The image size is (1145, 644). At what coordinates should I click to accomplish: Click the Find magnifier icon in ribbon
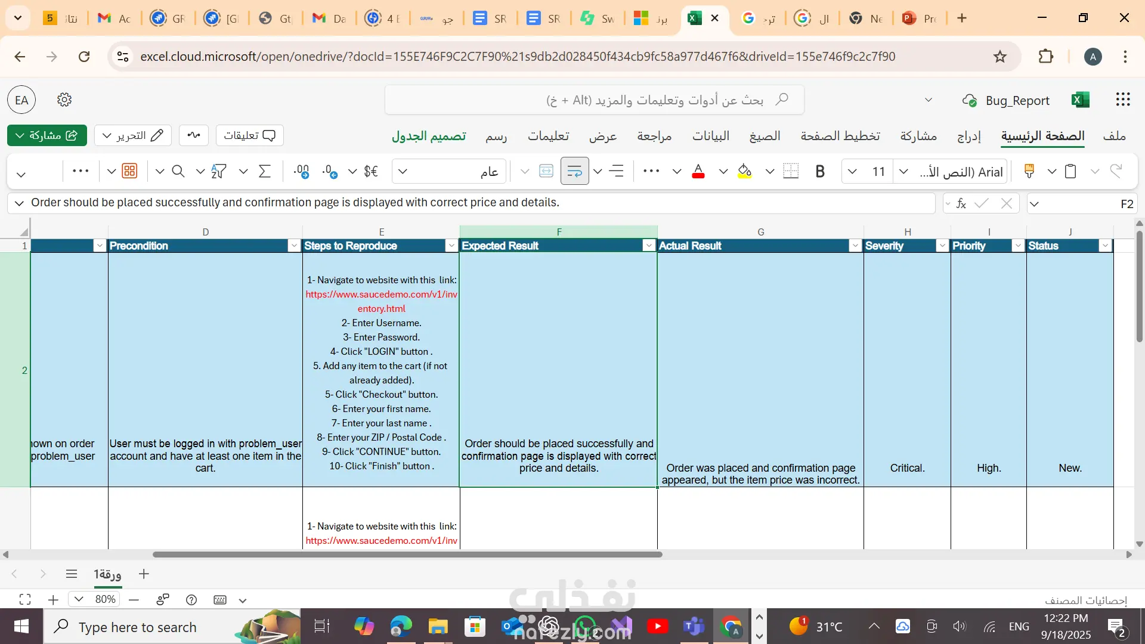178,172
